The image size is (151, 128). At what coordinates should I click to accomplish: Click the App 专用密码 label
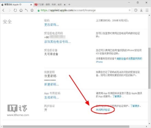click(x=52, y=93)
